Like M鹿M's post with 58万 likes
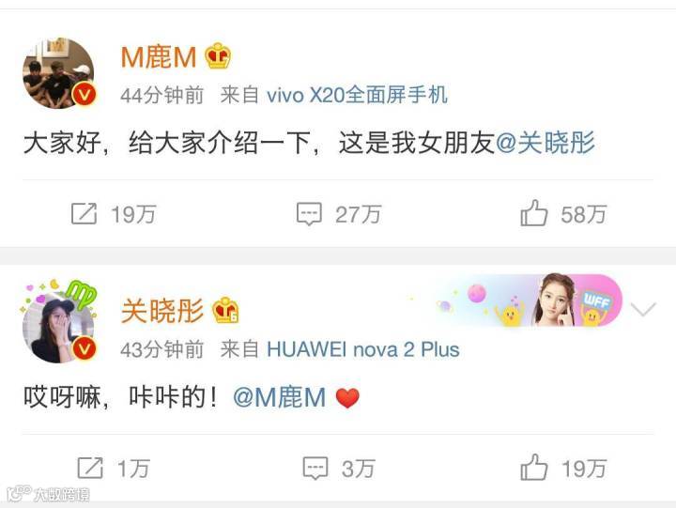 564,213
